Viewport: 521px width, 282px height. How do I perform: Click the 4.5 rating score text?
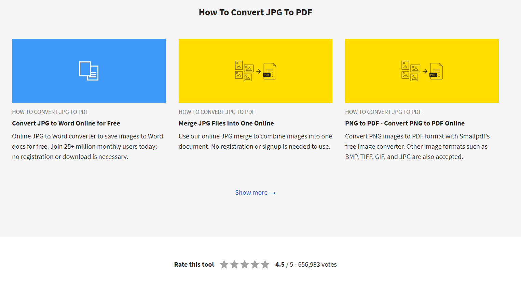[280, 265]
